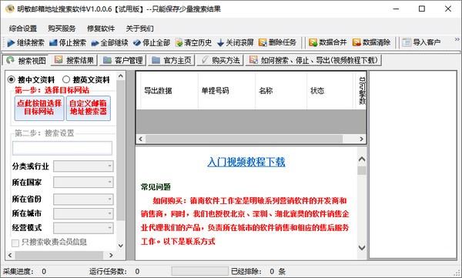Open the 关于我们 menu
Image resolution: width=462 pixels, height=278 pixels.
click(x=139, y=28)
